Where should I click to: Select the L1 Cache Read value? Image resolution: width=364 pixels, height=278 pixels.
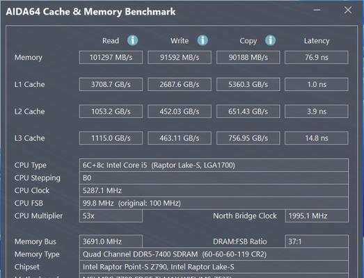coord(111,84)
